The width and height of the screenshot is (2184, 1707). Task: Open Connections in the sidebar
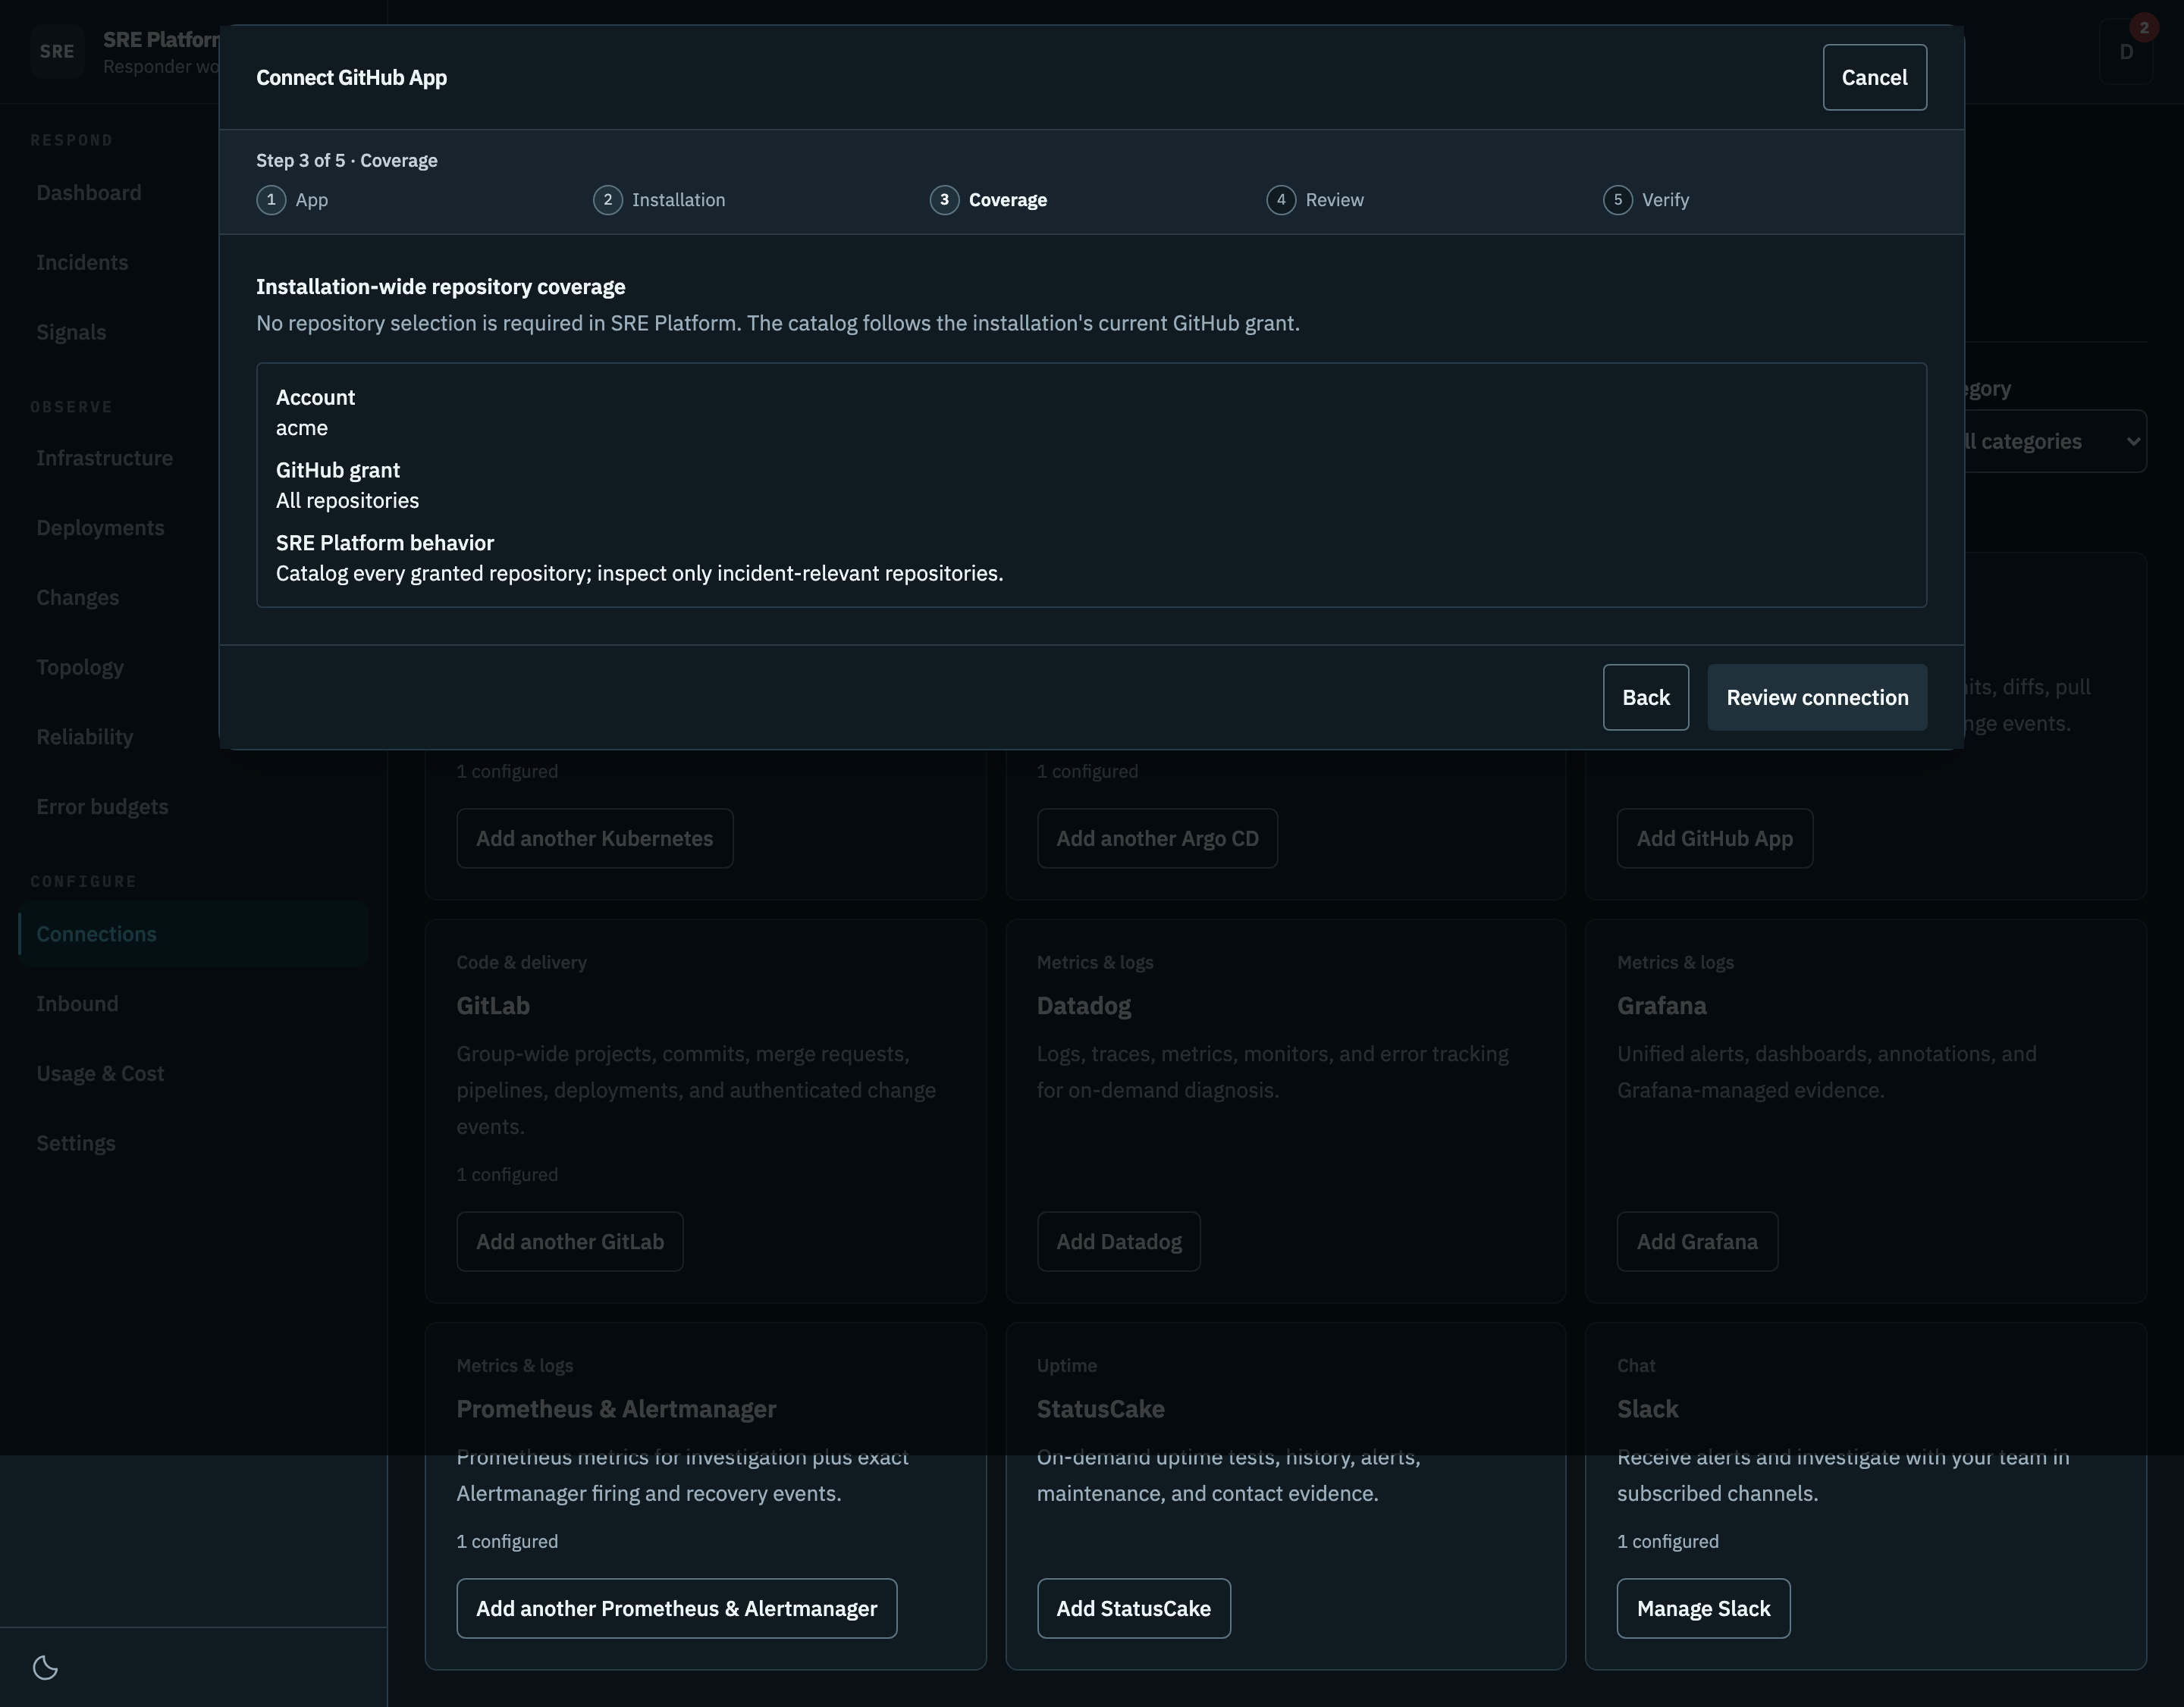(193, 933)
